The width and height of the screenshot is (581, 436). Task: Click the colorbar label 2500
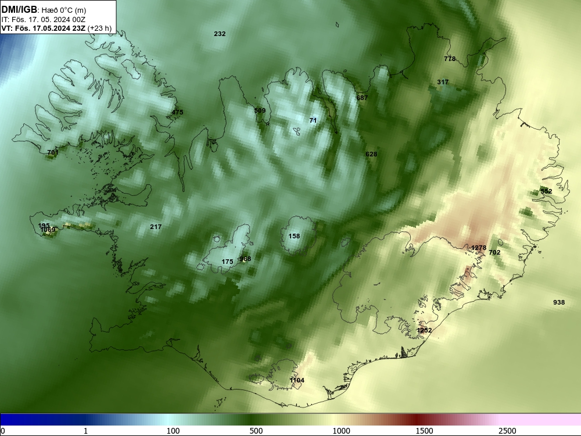pyautogui.click(x=507, y=431)
